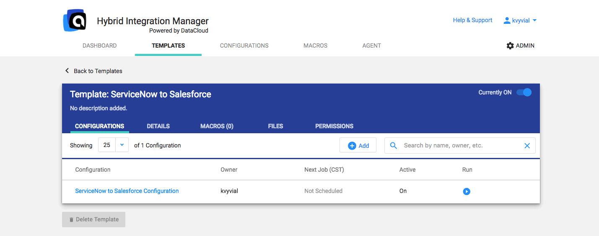This screenshot has height=236, width=599.
Task: Open the Macros (0) sub-tab
Action: pos(217,126)
